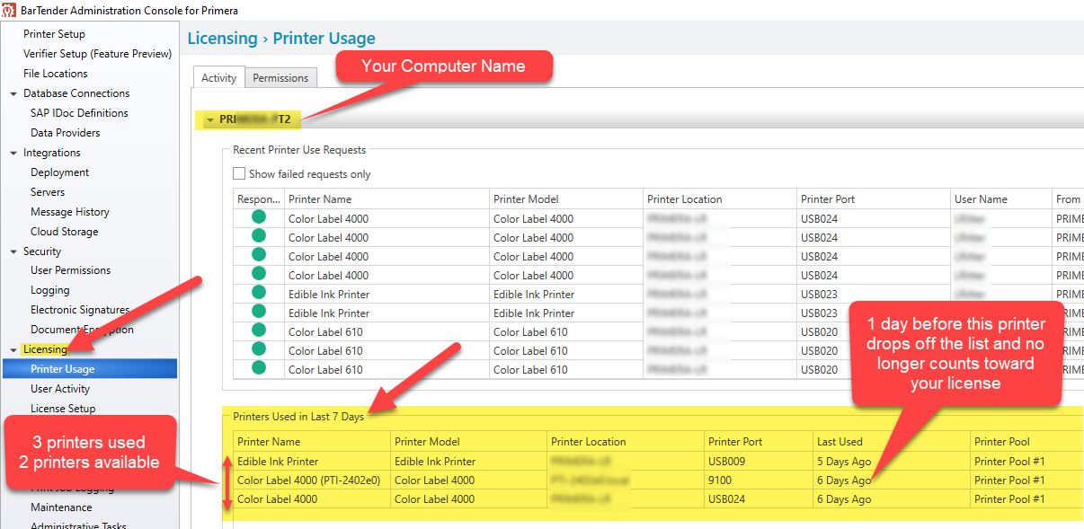Sort recent requests by Printer Port column

[x=874, y=199]
